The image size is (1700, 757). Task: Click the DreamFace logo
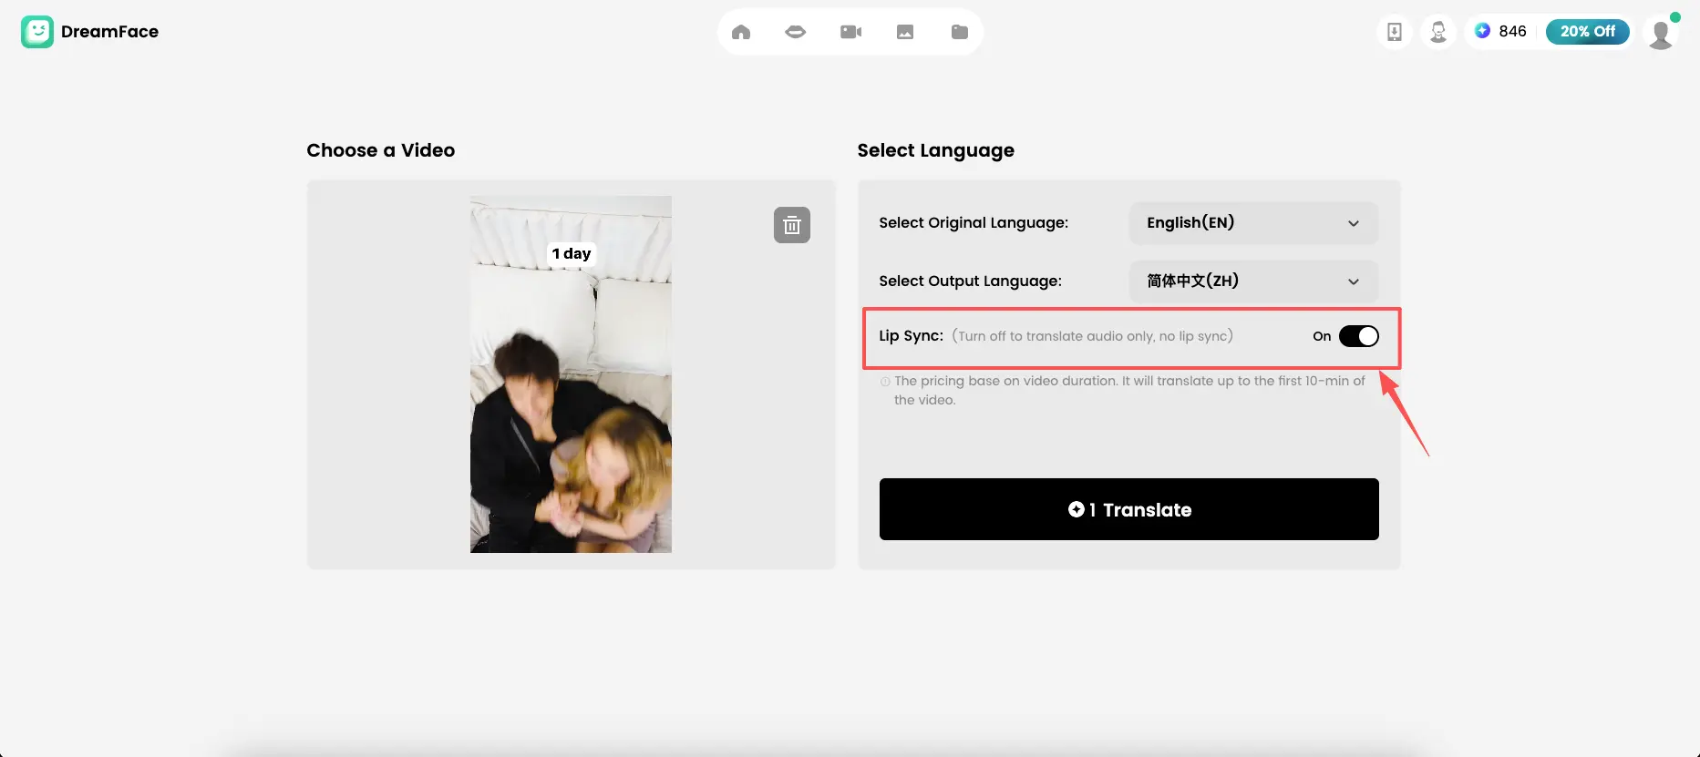[x=37, y=32]
